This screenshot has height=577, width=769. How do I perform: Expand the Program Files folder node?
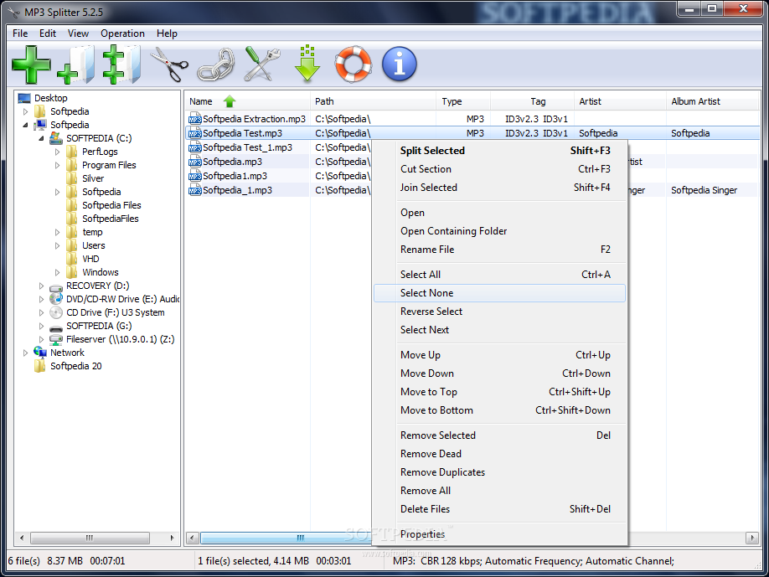pos(57,165)
